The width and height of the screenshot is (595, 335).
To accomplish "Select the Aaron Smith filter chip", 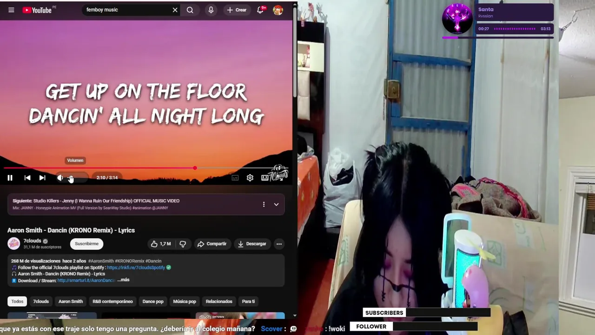I will click(71, 301).
